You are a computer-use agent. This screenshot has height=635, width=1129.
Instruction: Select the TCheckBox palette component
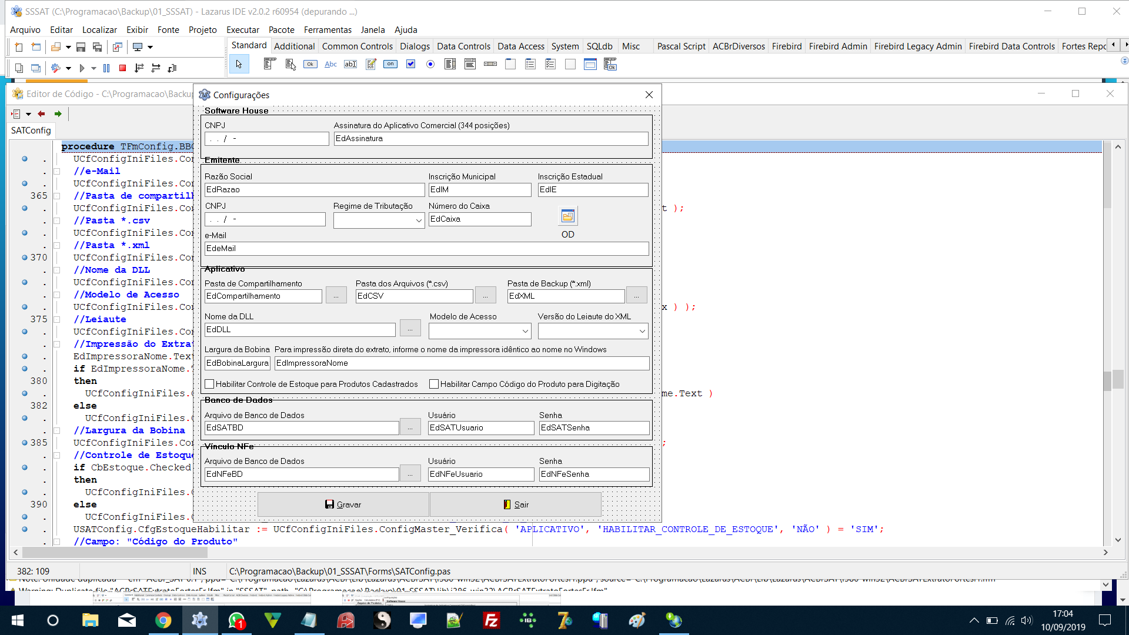[410, 64]
